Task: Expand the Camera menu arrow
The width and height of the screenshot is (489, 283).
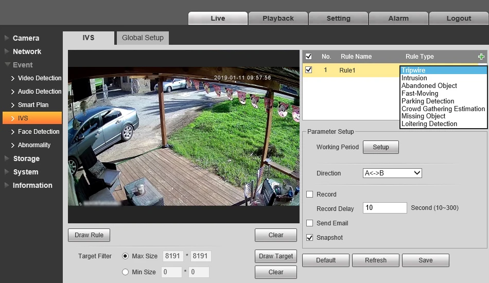Action: pos(7,38)
